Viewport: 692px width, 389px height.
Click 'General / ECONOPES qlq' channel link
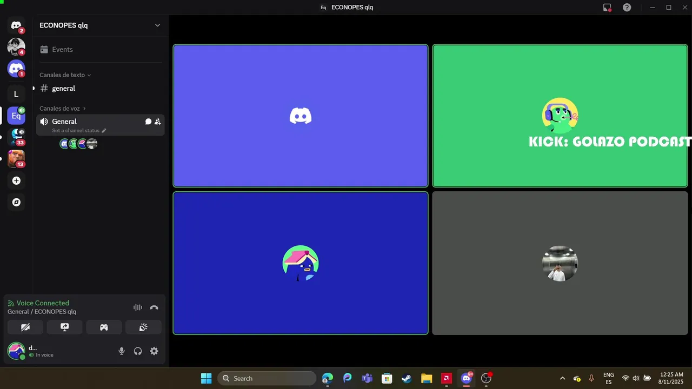[42, 312]
